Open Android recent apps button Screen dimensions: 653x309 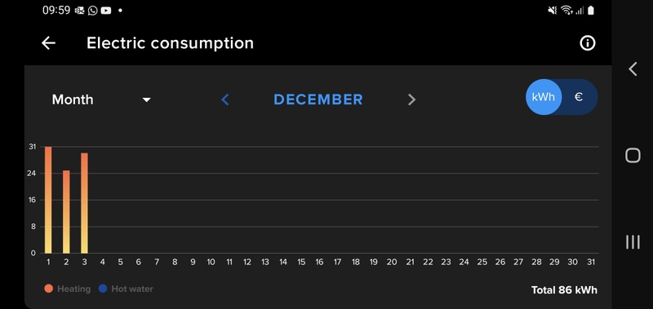coord(633,241)
